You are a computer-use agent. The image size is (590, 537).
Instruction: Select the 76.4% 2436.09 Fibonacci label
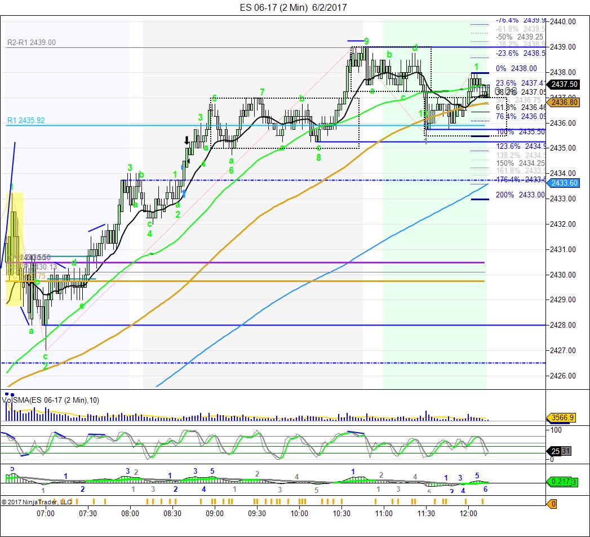[x=520, y=116]
